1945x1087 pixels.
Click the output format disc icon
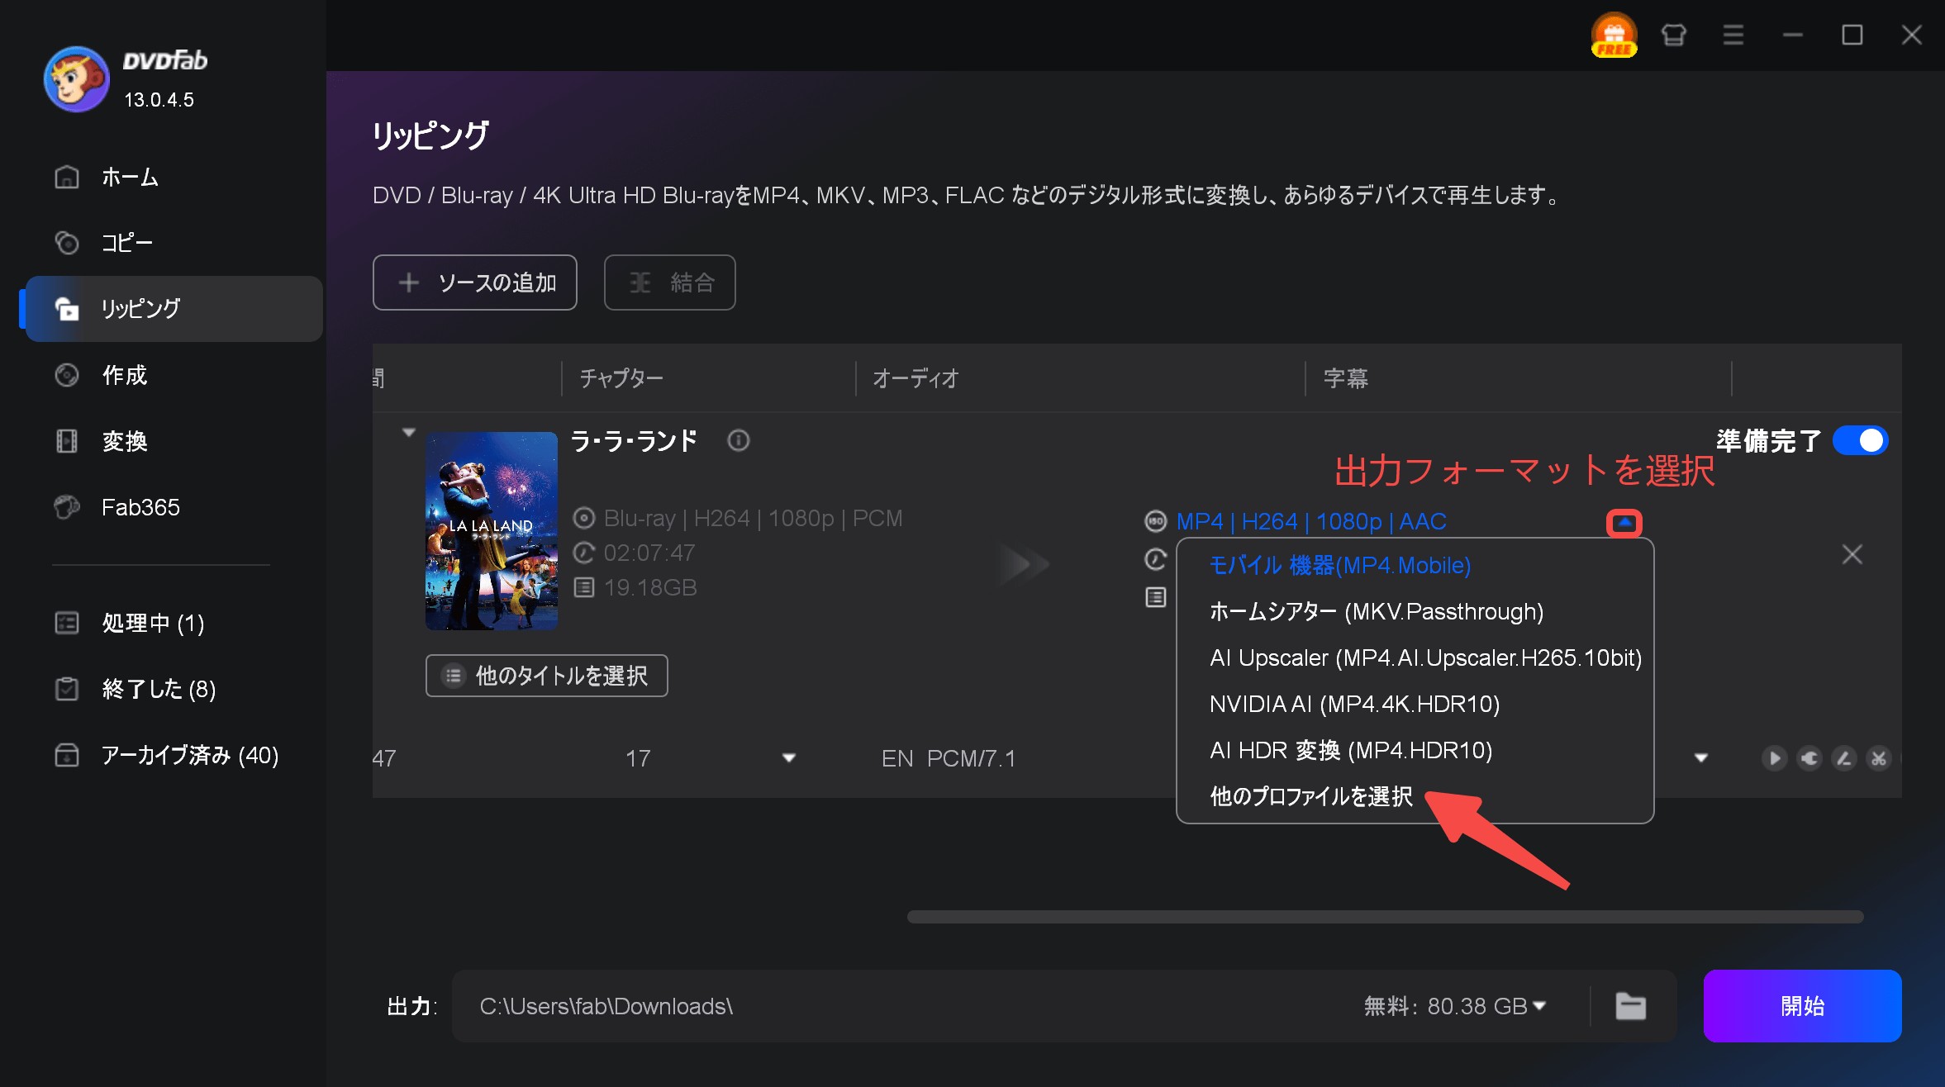(x=1155, y=521)
